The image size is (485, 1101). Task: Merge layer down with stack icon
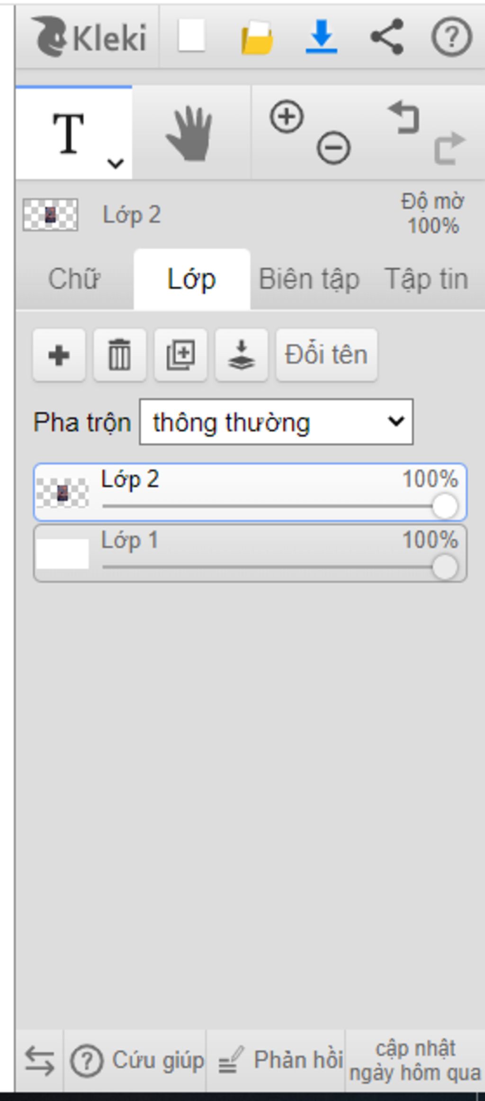[242, 355]
